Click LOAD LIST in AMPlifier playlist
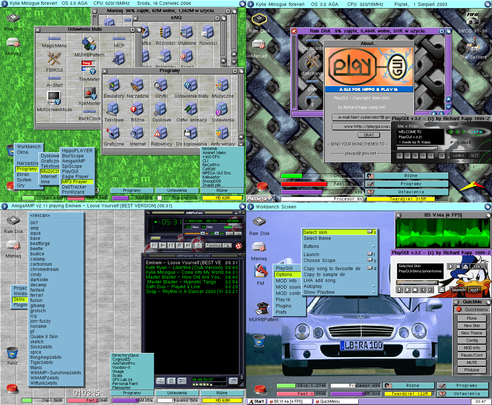Screen dimensions: 492x405 (234, 381)
